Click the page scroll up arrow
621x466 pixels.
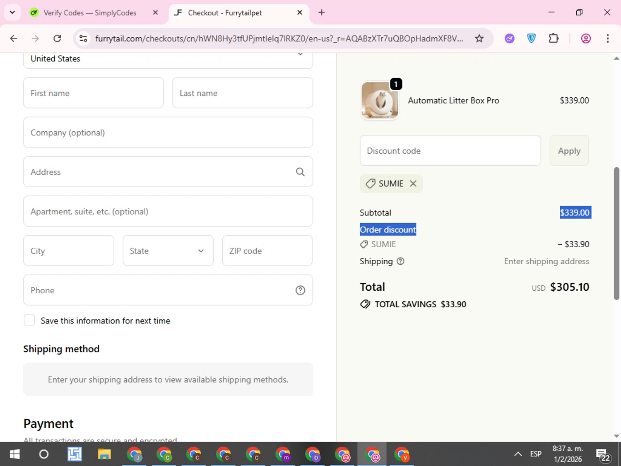[616, 58]
